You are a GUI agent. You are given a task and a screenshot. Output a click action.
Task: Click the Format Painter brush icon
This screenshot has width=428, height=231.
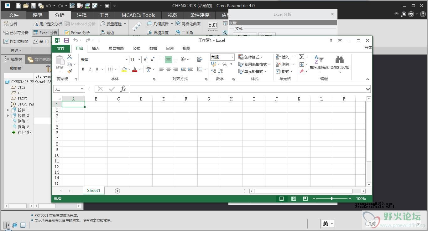70,71
